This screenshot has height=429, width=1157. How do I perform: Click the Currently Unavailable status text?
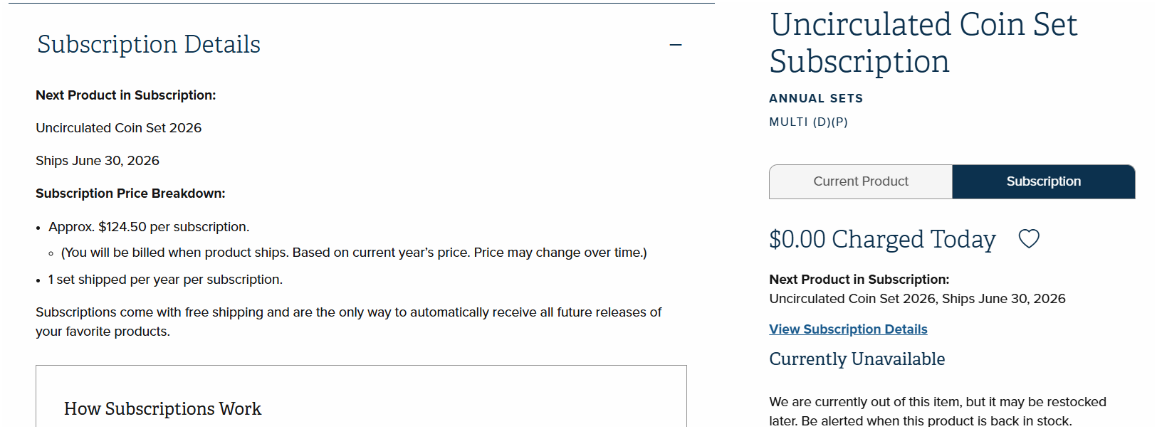857,359
